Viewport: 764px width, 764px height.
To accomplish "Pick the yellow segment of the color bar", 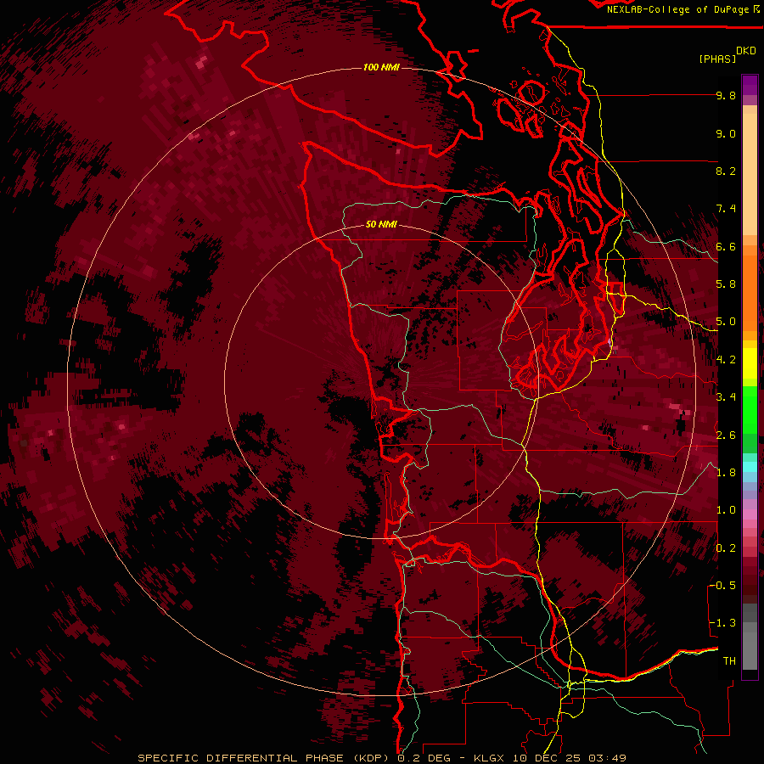I will 750,363.
